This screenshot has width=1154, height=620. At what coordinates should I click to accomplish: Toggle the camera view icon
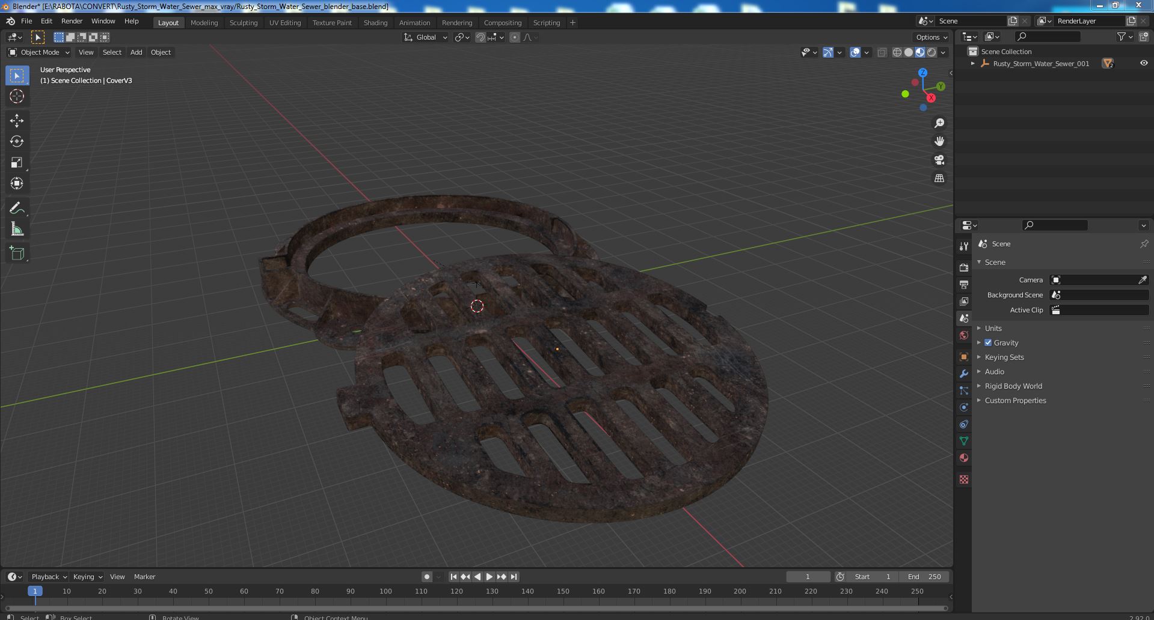[x=939, y=160]
